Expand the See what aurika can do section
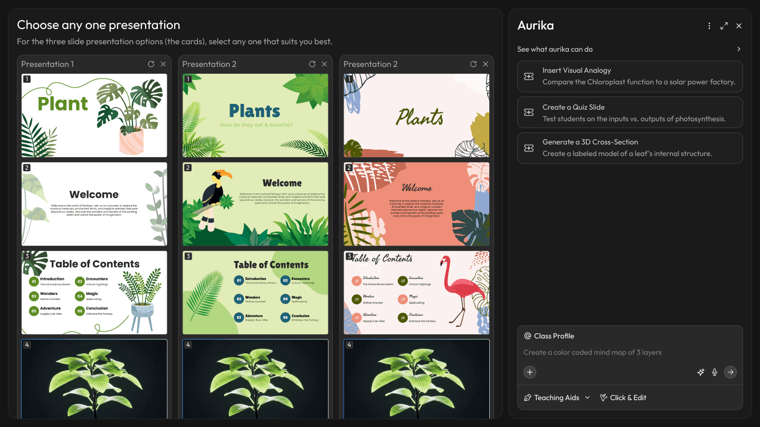760x427 pixels. click(x=738, y=48)
